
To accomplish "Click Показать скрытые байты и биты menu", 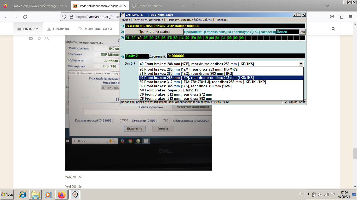I will pyautogui.click(x=190, y=20).
